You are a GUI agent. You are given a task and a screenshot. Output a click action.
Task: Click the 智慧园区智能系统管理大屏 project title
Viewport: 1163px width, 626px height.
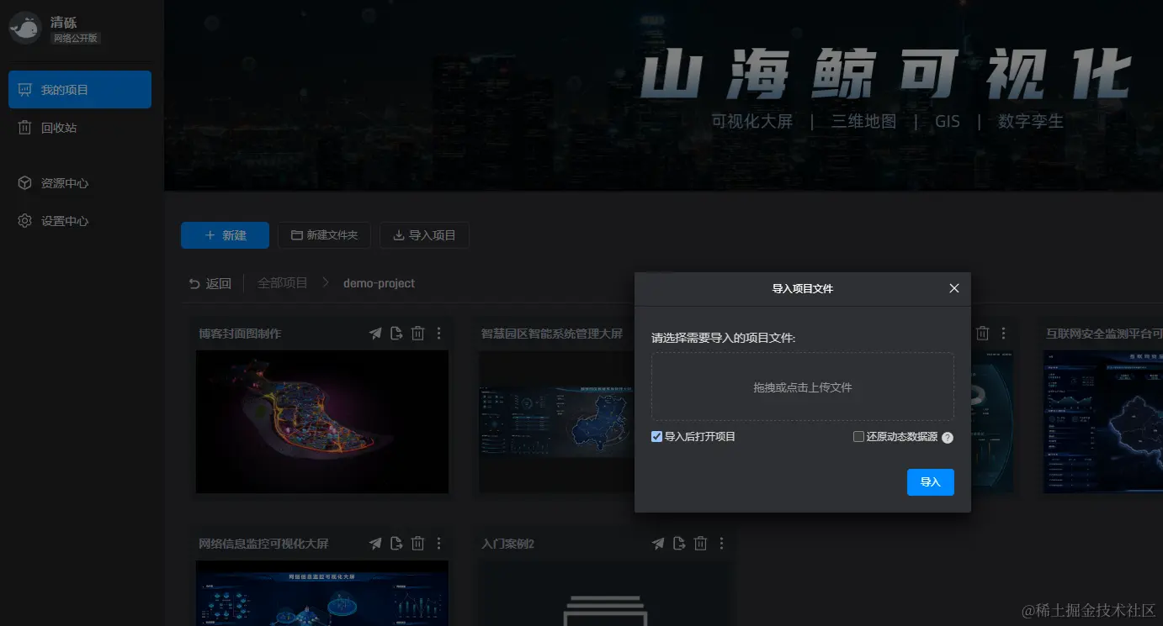[x=552, y=334]
